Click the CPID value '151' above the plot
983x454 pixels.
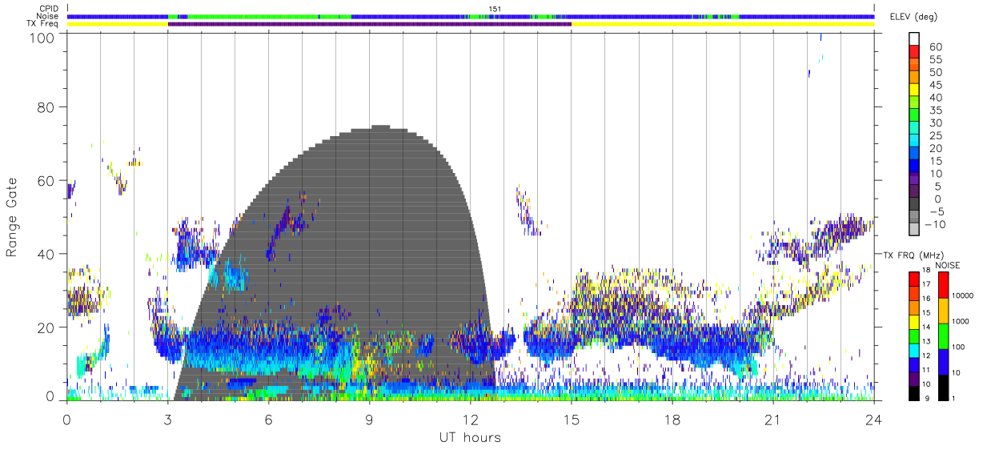[x=496, y=9]
